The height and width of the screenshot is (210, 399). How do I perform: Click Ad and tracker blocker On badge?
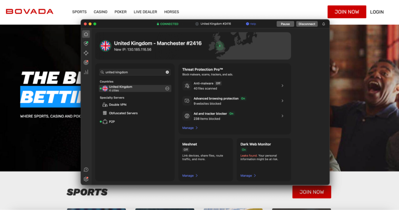231,114
